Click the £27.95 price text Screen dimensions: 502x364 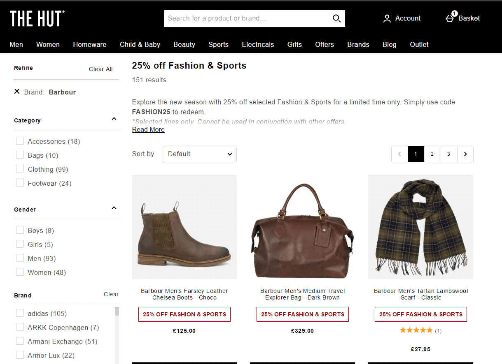tap(420, 349)
